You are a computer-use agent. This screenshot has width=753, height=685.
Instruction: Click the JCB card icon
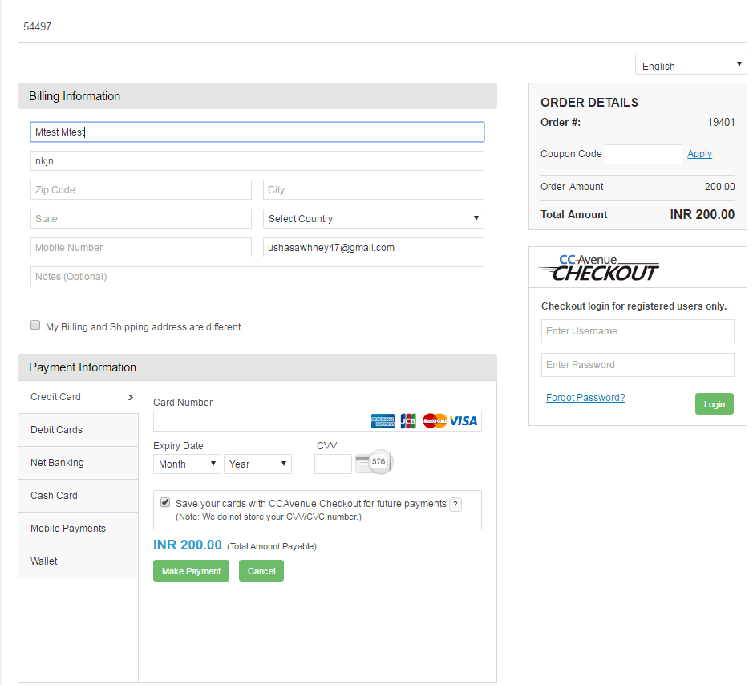pyautogui.click(x=408, y=421)
